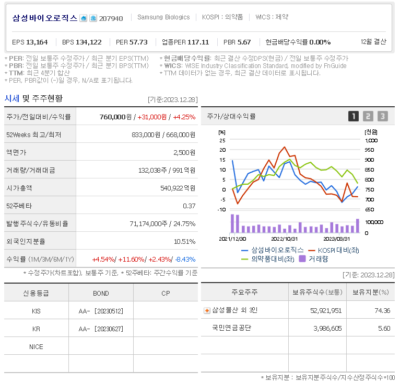Image resolution: width=400 pixels, height=382 pixels.
Task: Click the 삼성바이오로직스 company title
Action: pyautogui.click(x=45, y=18)
